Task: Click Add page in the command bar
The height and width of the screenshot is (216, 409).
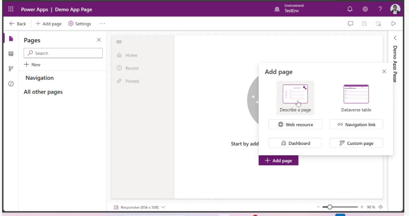Action: click(x=49, y=24)
